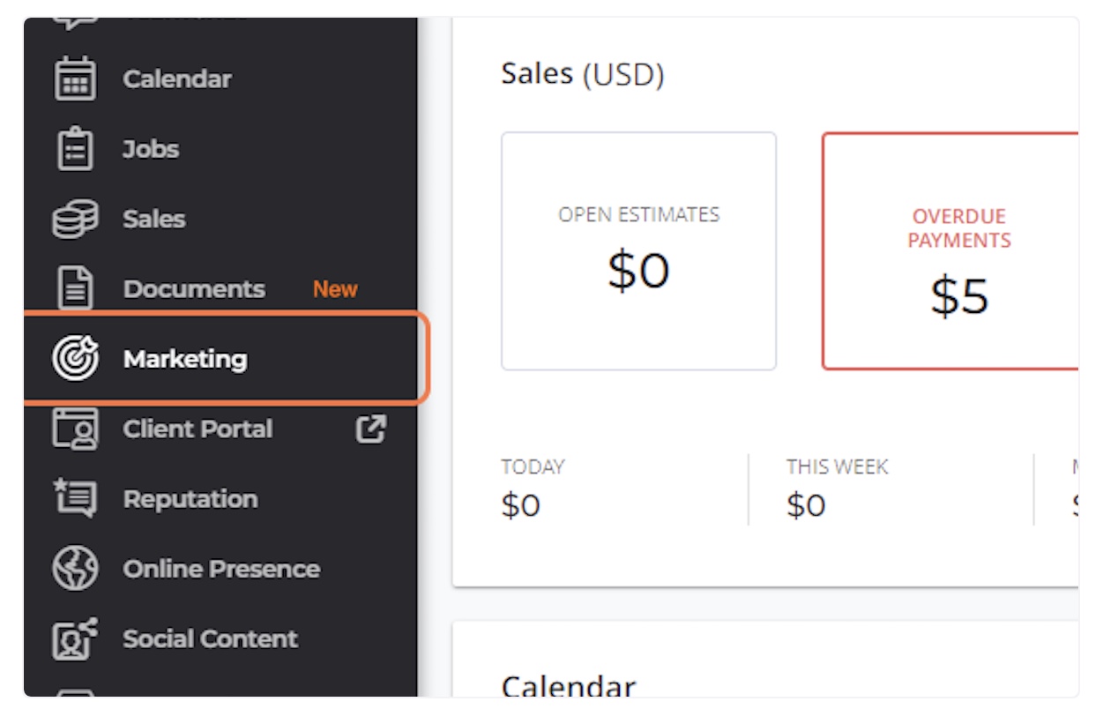Click the orange New badge beside Documents
This screenshot has height=709, width=1118.
click(x=335, y=289)
